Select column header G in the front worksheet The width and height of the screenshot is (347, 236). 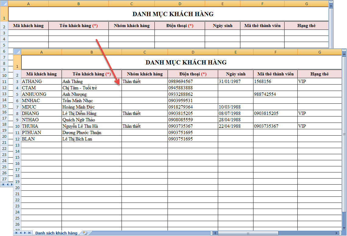(319, 52)
